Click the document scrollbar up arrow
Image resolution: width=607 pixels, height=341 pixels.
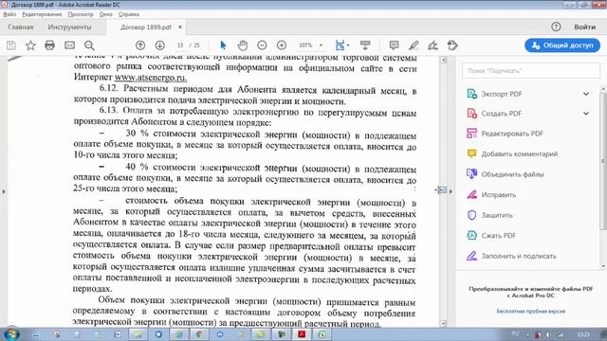(444, 60)
